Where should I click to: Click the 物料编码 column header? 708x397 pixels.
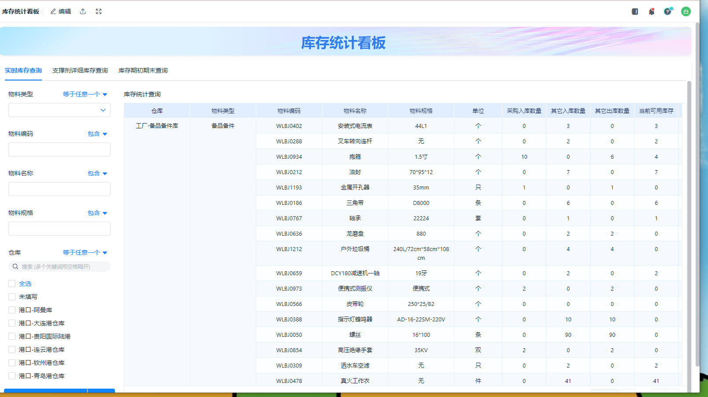pyautogui.click(x=289, y=111)
